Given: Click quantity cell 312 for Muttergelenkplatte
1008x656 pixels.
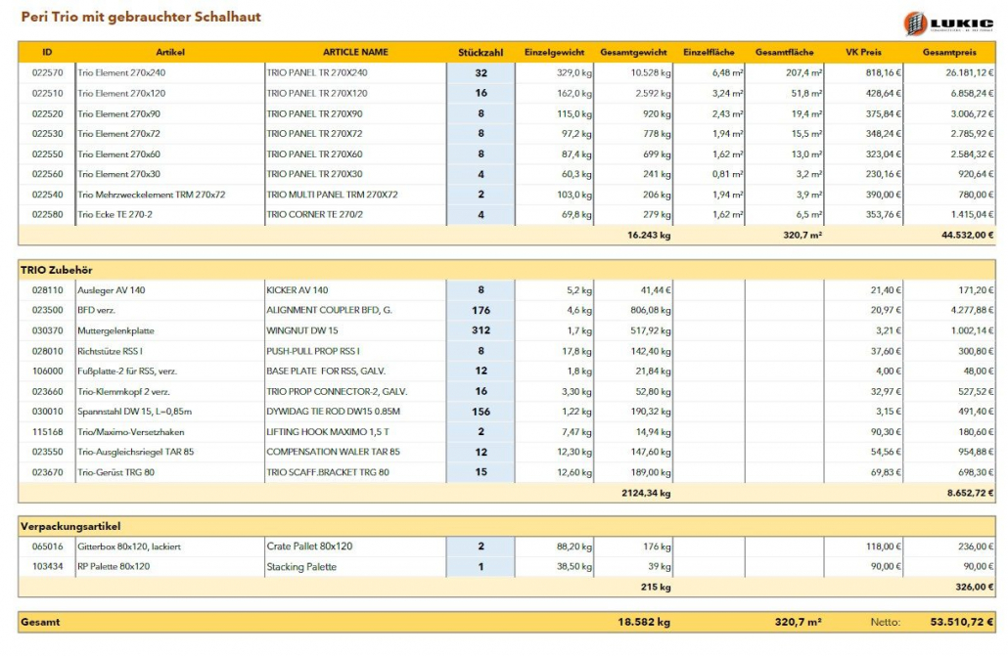Looking at the screenshot, I should click(481, 330).
